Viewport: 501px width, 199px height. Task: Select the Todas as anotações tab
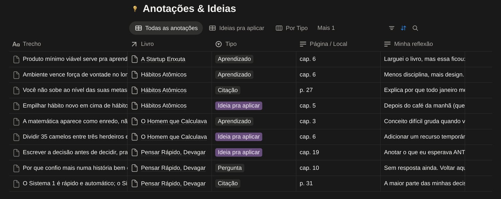[166, 28]
